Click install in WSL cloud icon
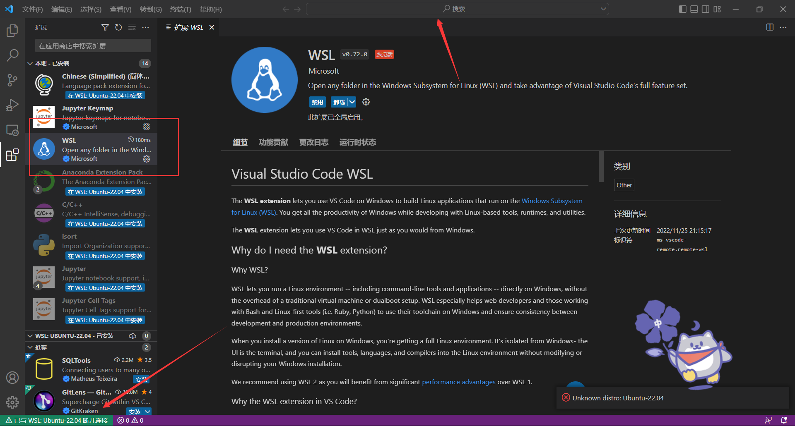Viewport: 795px width, 426px height. click(x=132, y=336)
